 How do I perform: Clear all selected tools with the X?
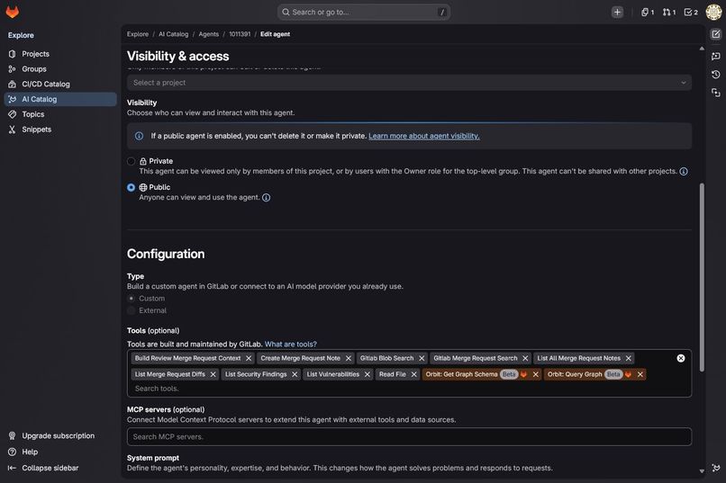point(681,358)
